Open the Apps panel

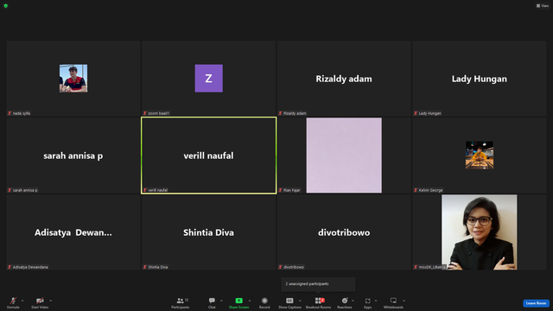pyautogui.click(x=367, y=302)
